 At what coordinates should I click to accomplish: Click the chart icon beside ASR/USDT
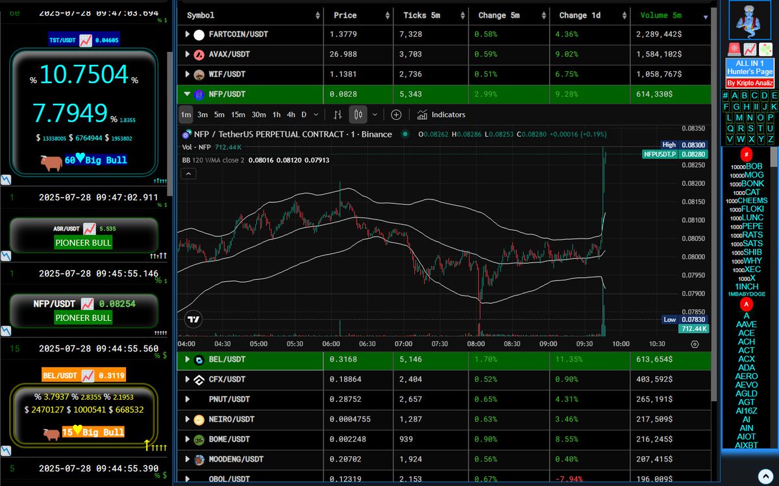coord(89,229)
